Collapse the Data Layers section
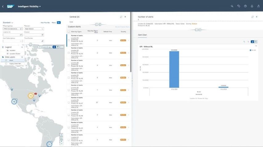The height and width of the screenshot is (147, 263). pos(22,57)
